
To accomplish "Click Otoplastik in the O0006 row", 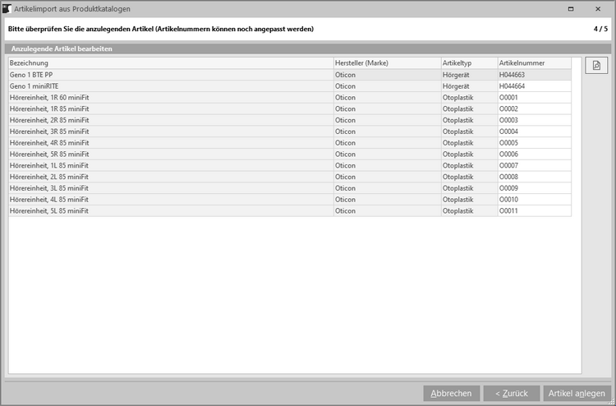I will tap(470, 154).
